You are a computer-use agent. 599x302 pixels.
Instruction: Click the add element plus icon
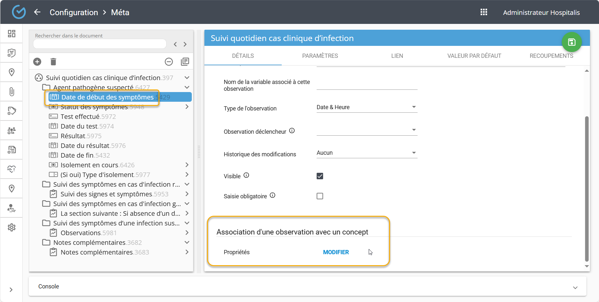37,62
